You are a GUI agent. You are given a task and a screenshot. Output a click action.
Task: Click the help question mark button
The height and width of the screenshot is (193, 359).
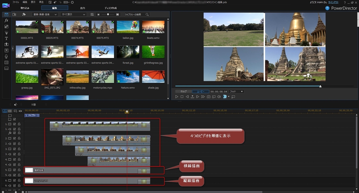(345, 2)
